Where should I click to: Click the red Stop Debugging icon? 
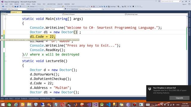click(x=92, y=7)
